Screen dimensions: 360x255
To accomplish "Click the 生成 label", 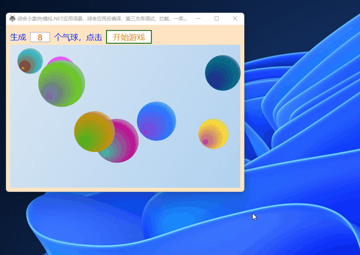I will pyautogui.click(x=18, y=37).
